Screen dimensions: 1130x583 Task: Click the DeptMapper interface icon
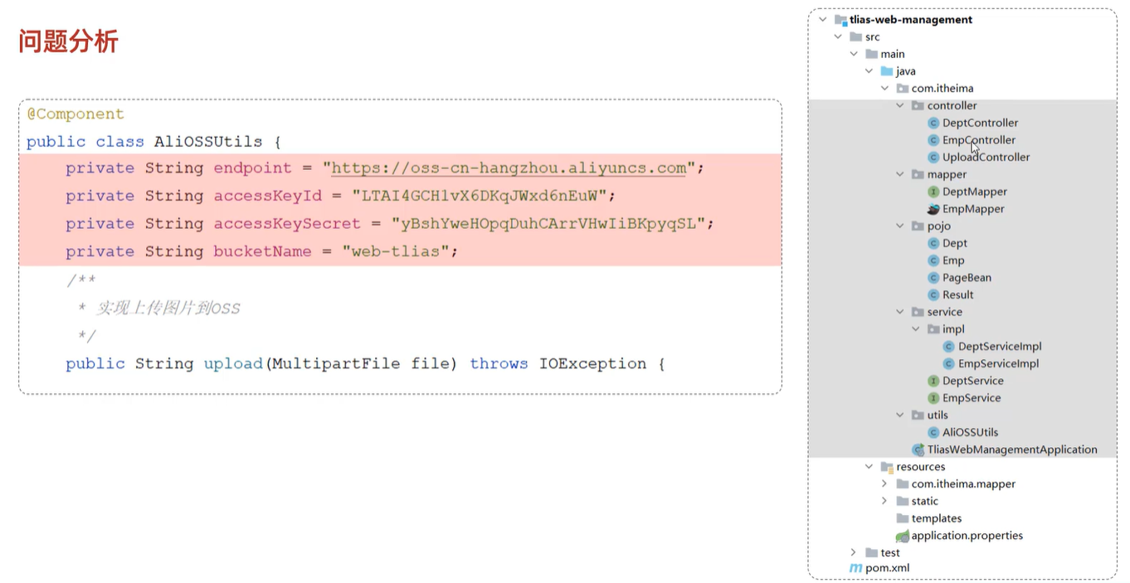(933, 192)
